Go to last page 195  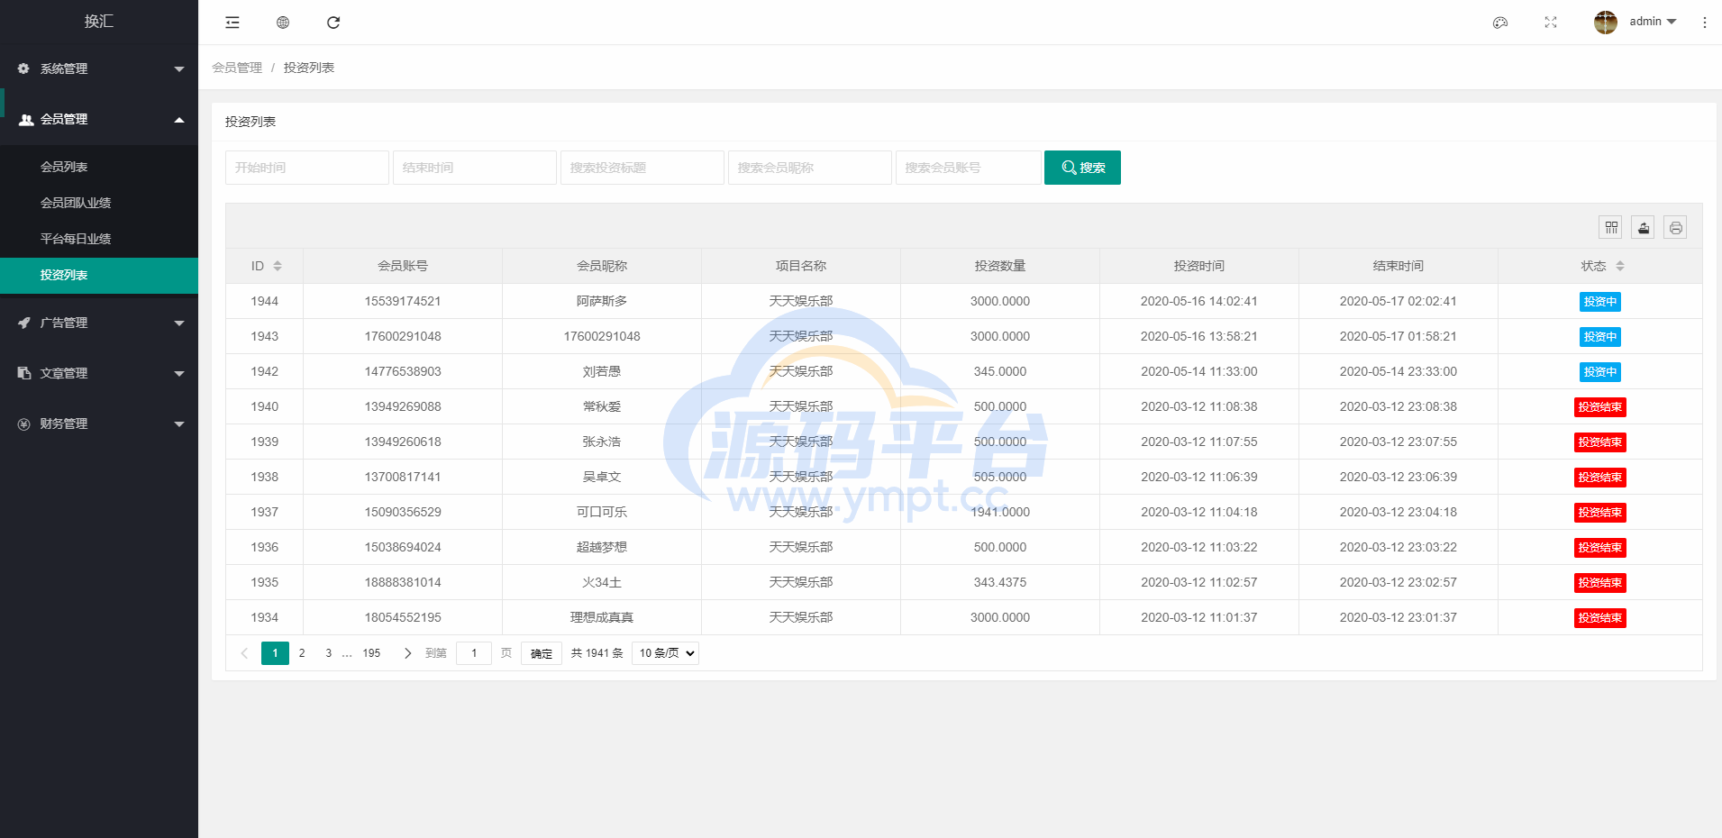371,653
